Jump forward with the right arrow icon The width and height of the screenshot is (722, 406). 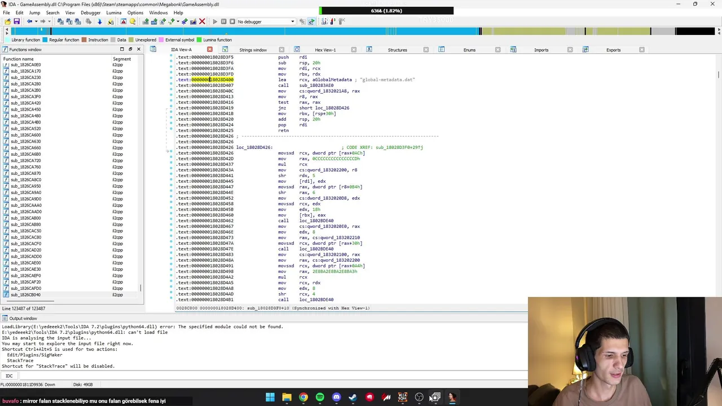pyautogui.click(x=42, y=21)
